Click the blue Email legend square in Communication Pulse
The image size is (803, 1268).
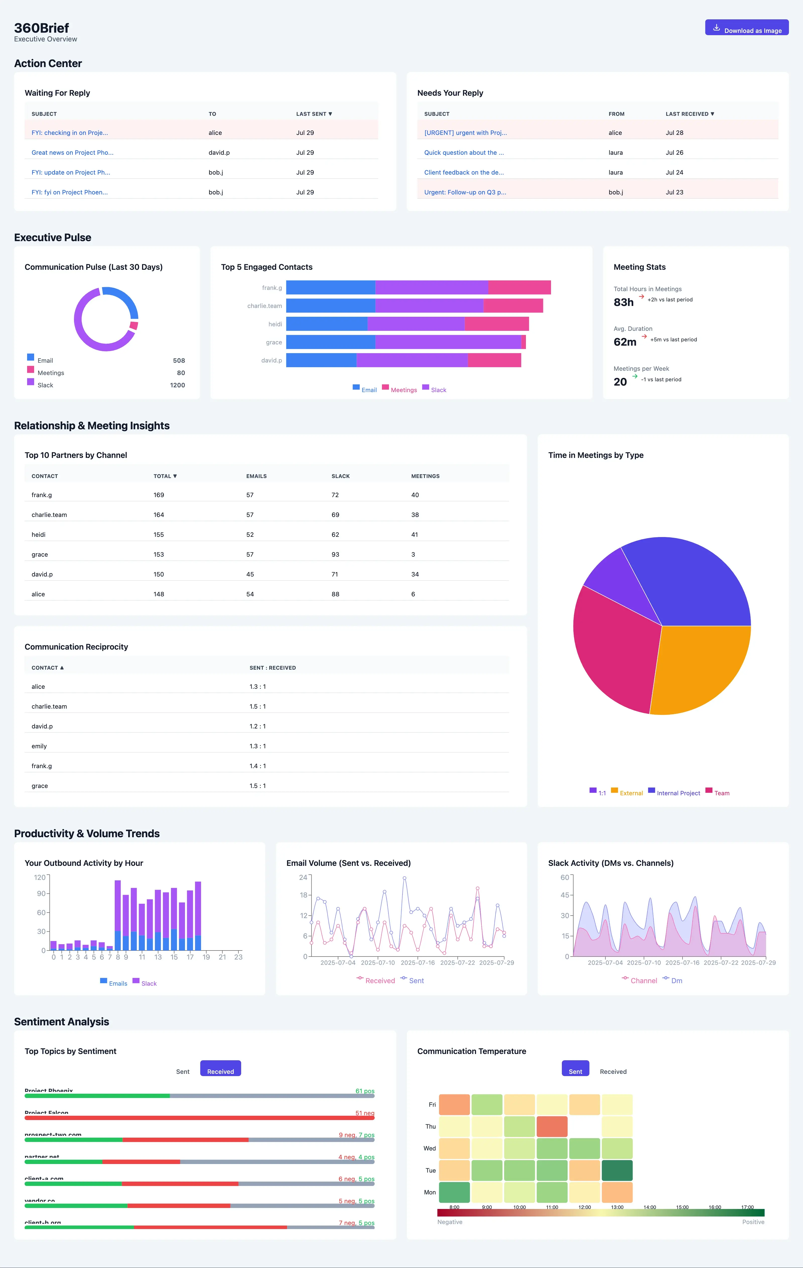(31, 357)
